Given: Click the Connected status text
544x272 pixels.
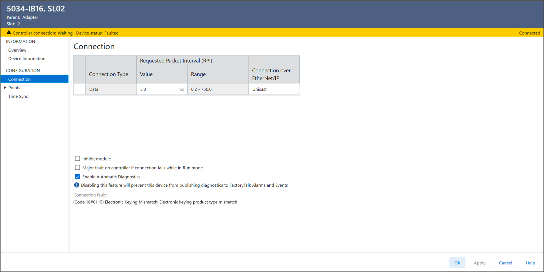Looking at the screenshot, I should [x=529, y=33].
